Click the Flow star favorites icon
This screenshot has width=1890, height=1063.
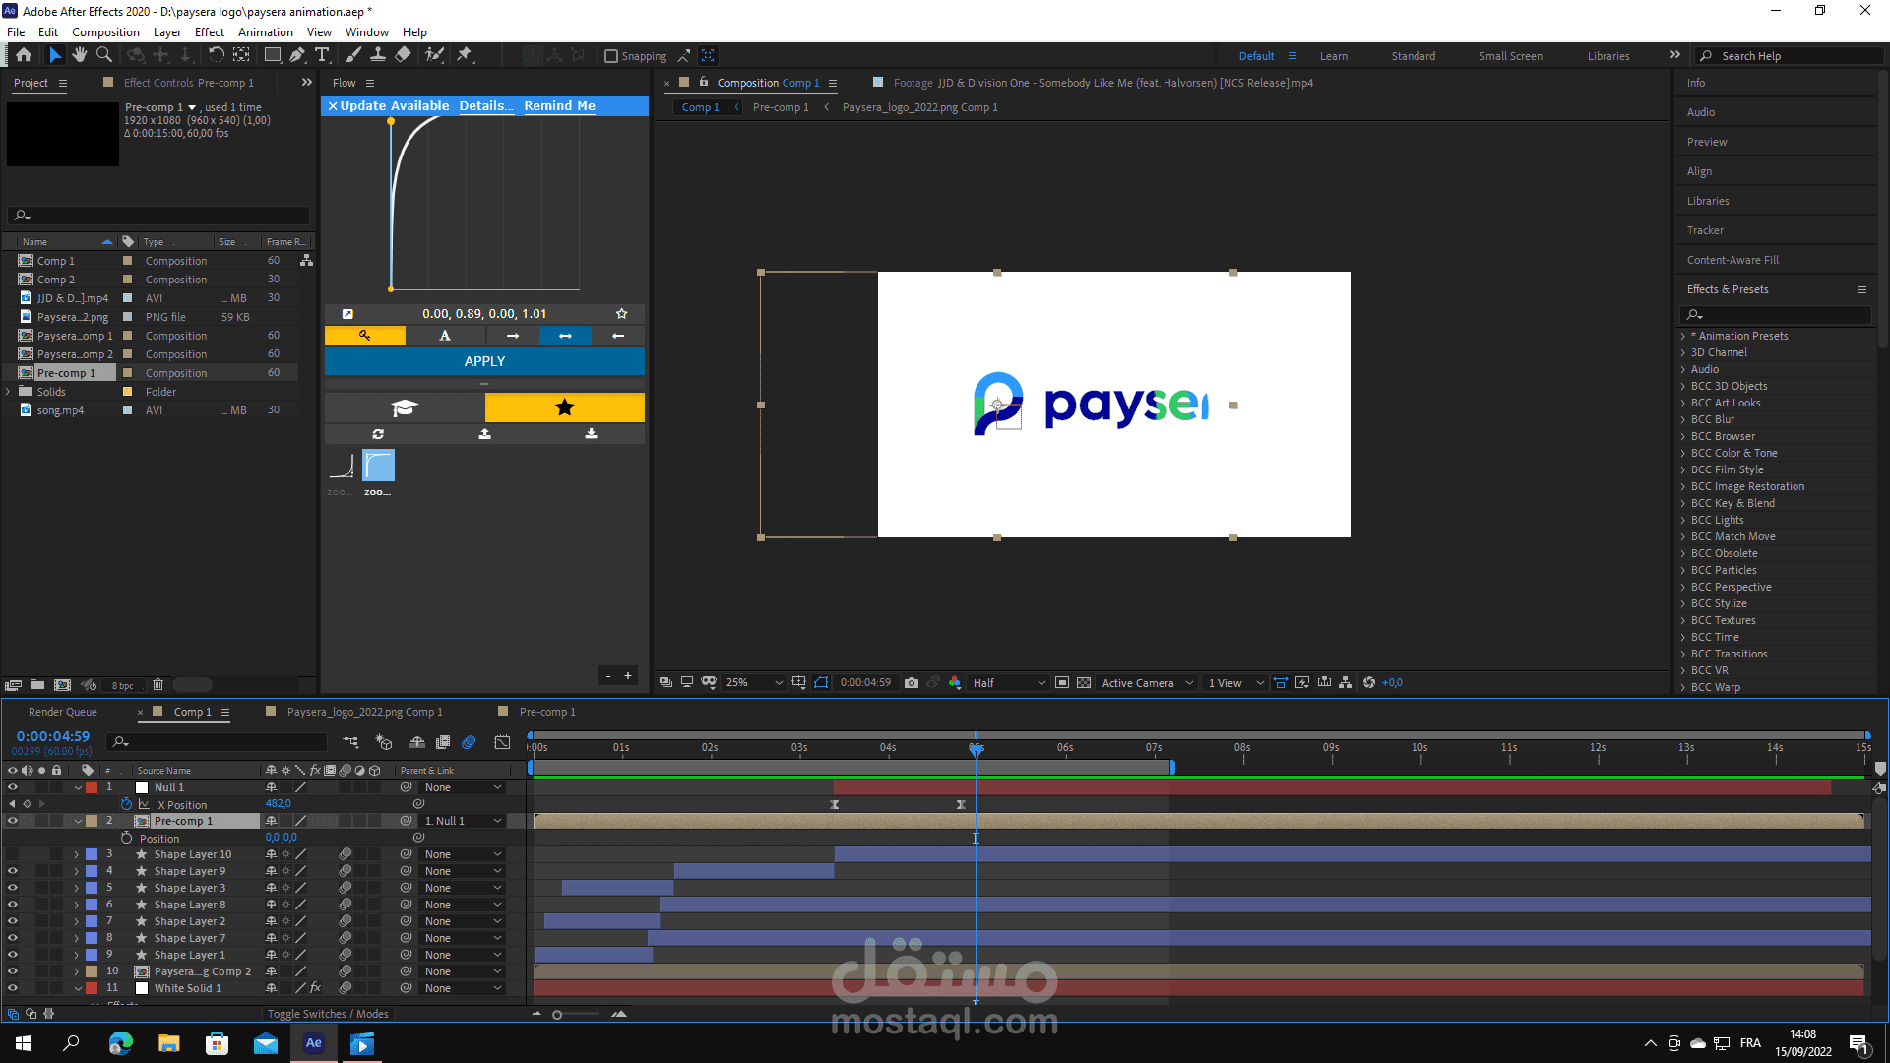click(564, 407)
